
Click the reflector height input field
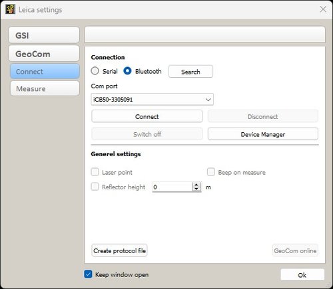(x=172, y=187)
